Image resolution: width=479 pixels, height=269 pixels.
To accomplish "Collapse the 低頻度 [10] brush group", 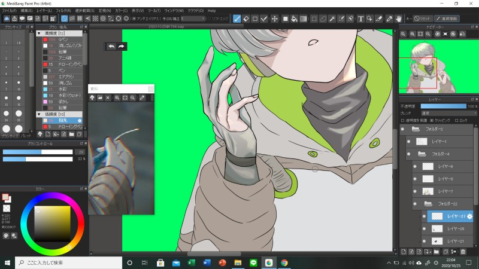I will click(x=39, y=114).
